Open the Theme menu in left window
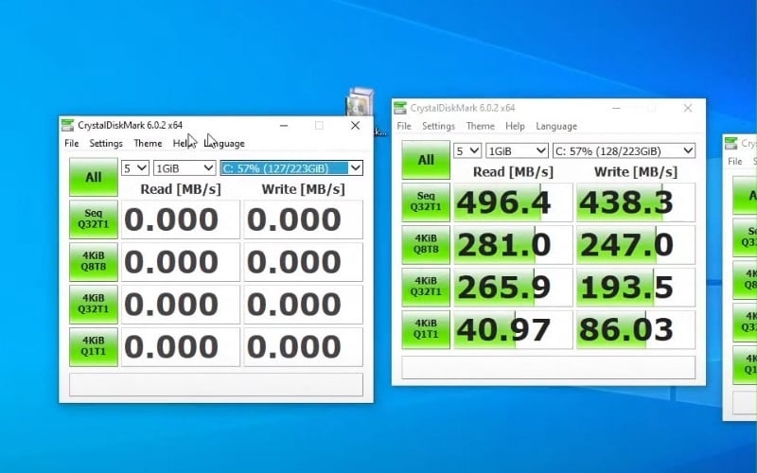Viewport: 757px width, 473px height. [x=148, y=144]
